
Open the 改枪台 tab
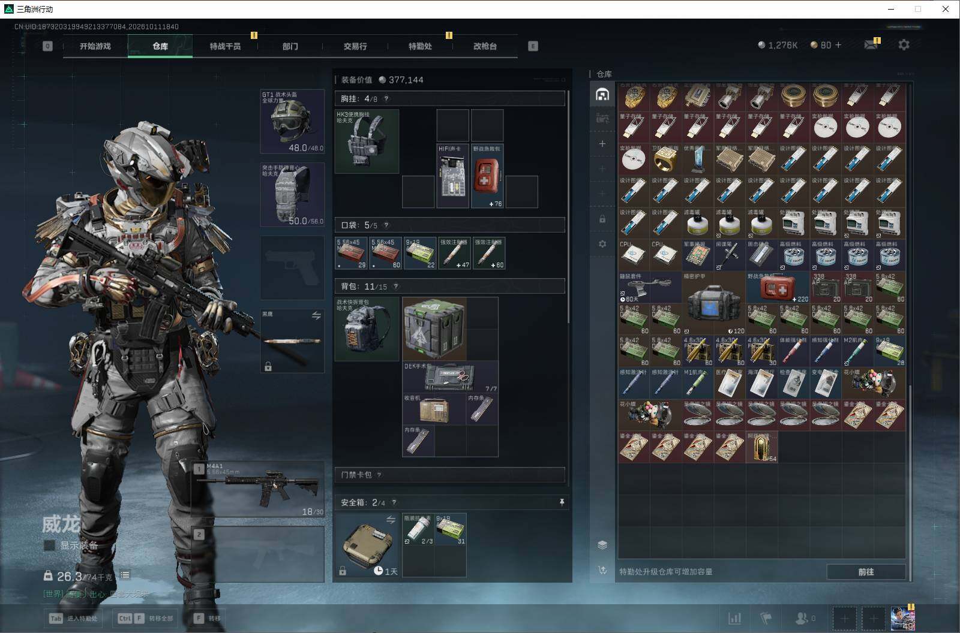485,46
